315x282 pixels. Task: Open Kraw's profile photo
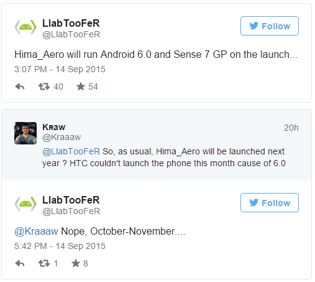pyautogui.click(x=25, y=133)
